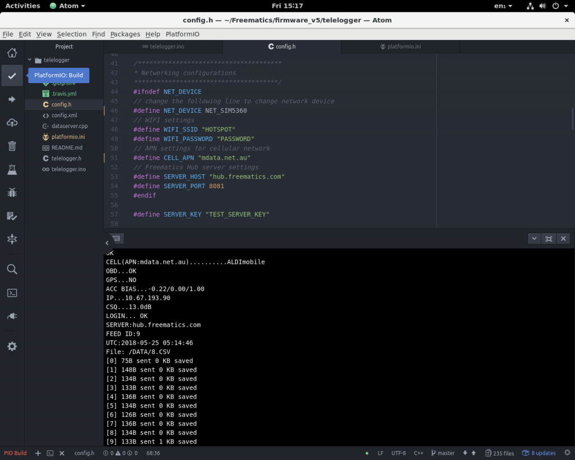Start debugging with the bug icon
This screenshot has height=460, width=575.
pyautogui.click(x=12, y=193)
